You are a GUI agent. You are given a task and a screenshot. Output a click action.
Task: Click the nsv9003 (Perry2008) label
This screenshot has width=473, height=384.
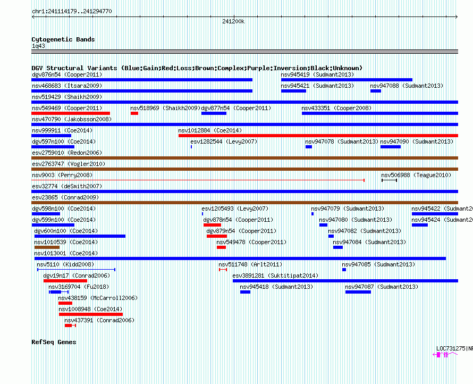point(62,175)
